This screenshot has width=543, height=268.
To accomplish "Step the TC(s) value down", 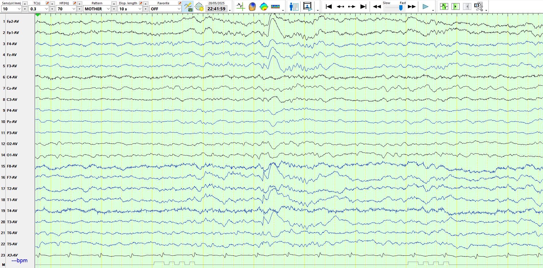I will [52, 9].
